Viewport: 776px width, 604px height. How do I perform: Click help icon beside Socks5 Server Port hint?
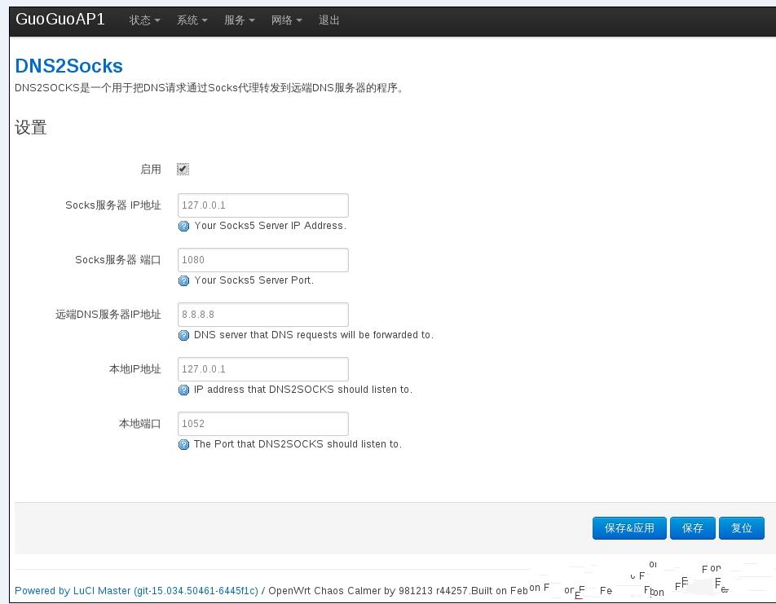183,281
